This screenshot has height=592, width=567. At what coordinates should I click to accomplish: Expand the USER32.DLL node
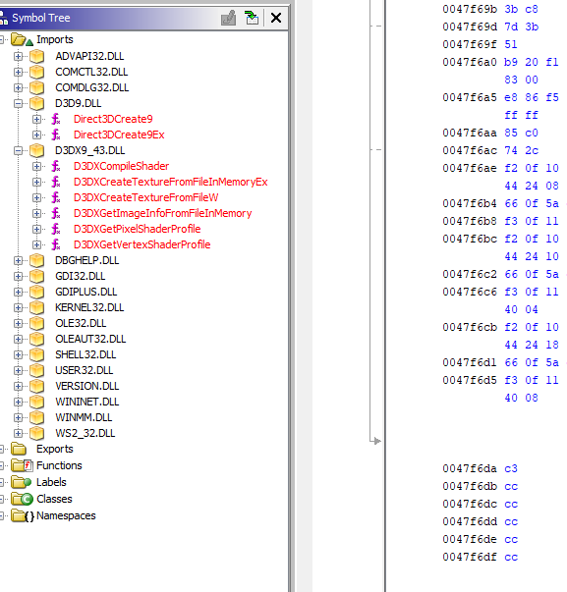[18, 370]
